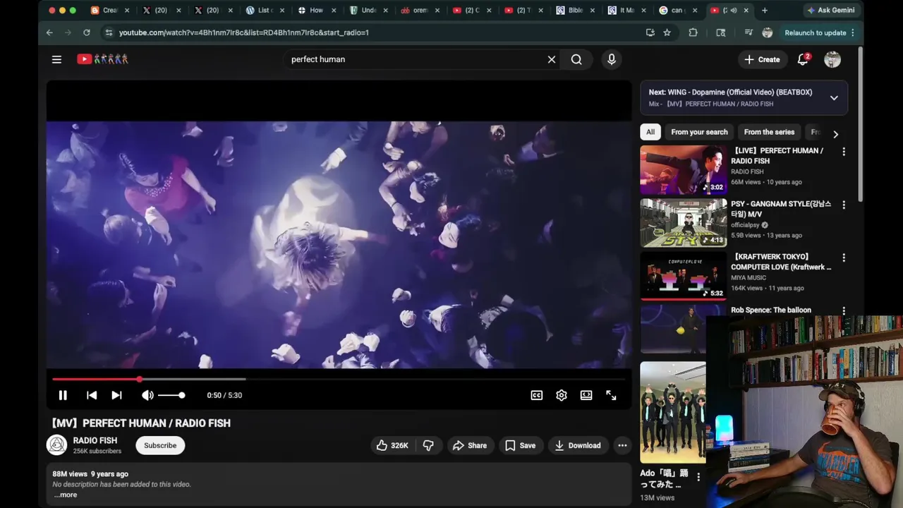Open options for Rob Spence video

click(844, 310)
